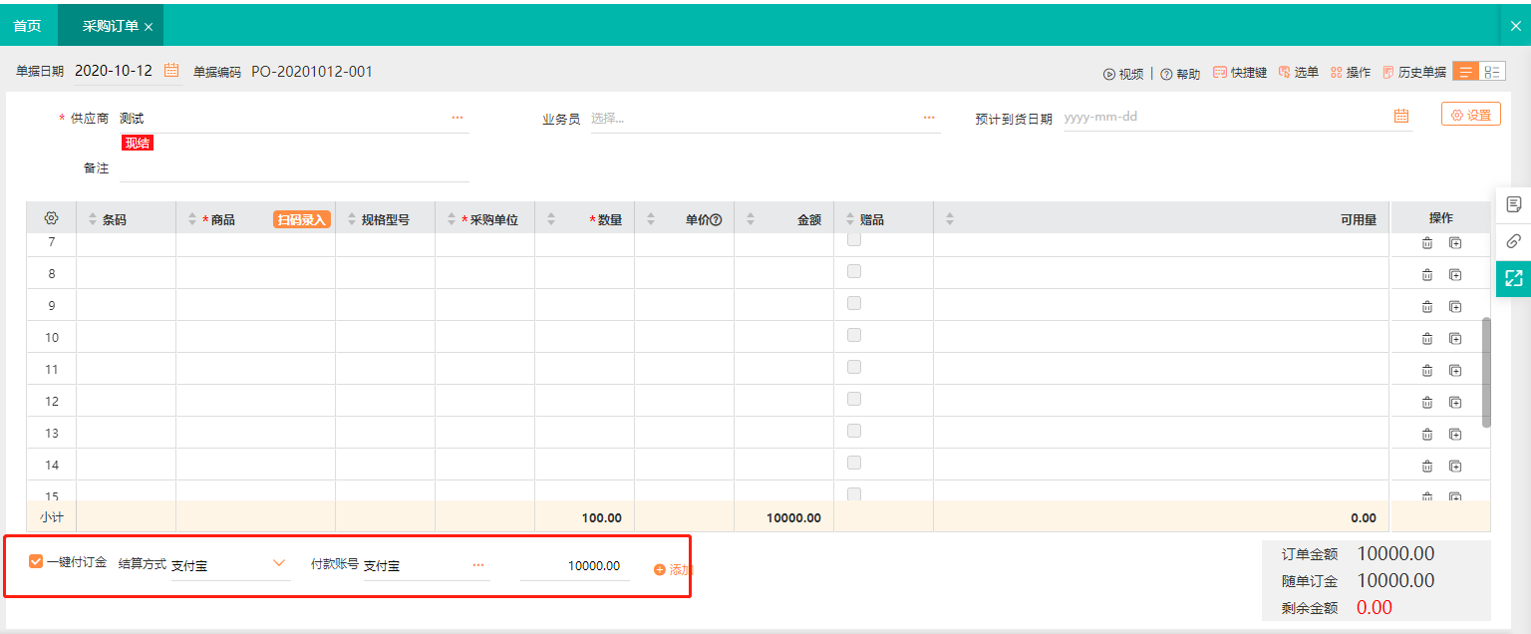The height and width of the screenshot is (634, 1531).
Task: Open 历史单据 history documents
Action: pyautogui.click(x=1413, y=73)
